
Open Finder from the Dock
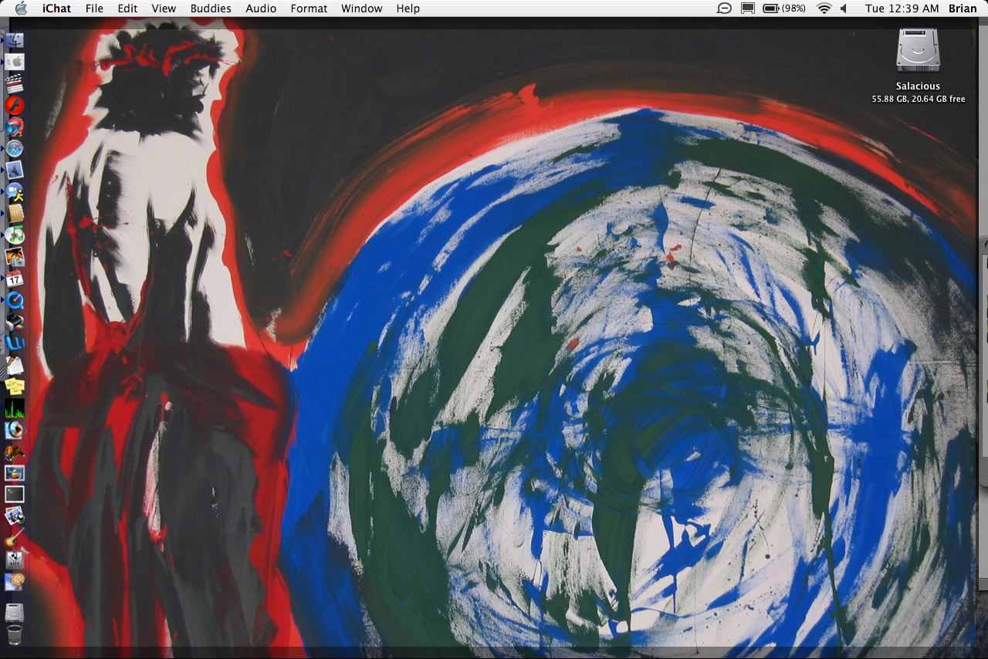click(x=15, y=40)
